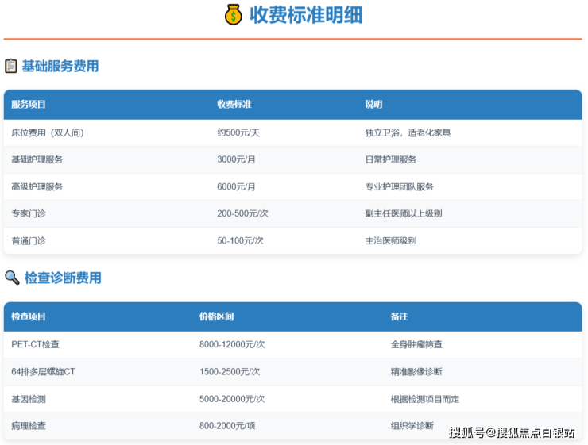The width and height of the screenshot is (588, 445).
Task: Click the 搜狐号@搜狐焦点白银站 watermark text
Action: click(x=511, y=432)
